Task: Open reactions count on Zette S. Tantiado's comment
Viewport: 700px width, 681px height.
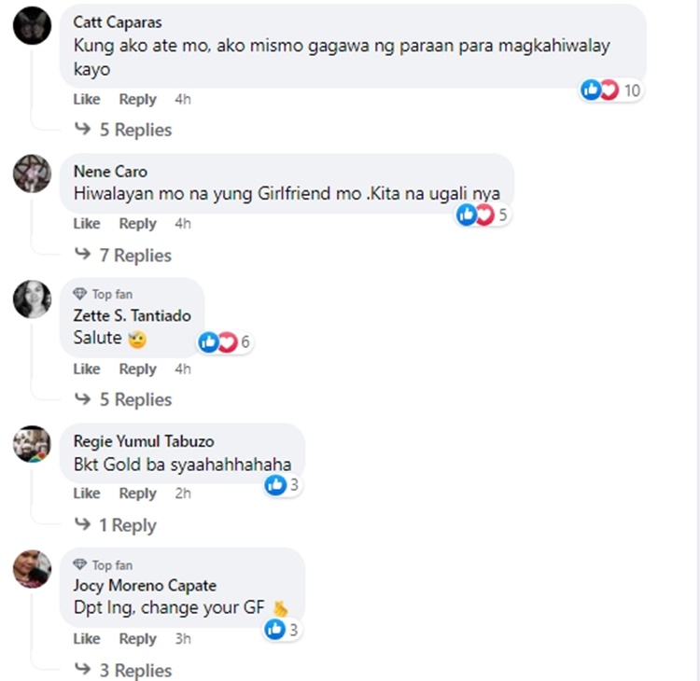Action: point(226,342)
